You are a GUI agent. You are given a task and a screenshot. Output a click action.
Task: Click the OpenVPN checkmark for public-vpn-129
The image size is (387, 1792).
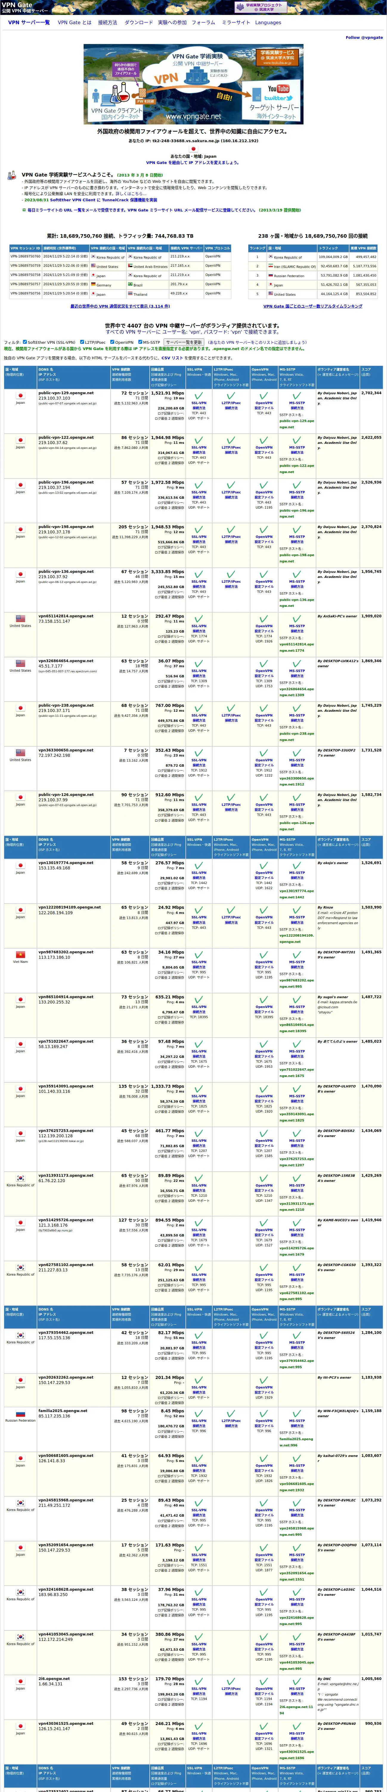pyautogui.click(x=264, y=395)
